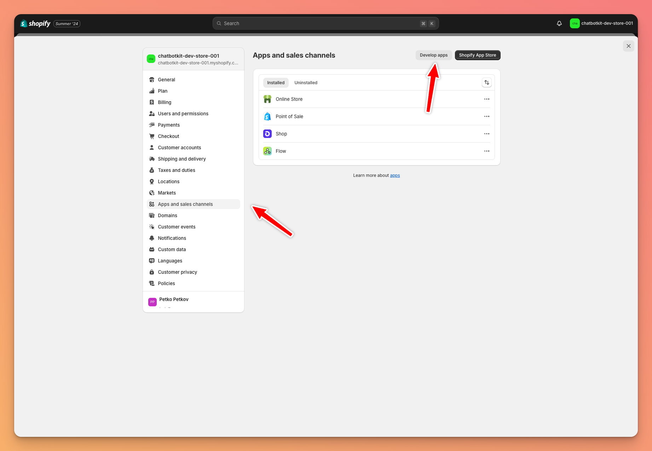The image size is (652, 451).
Task: Click the Users and permissions icon
Action: 152,114
